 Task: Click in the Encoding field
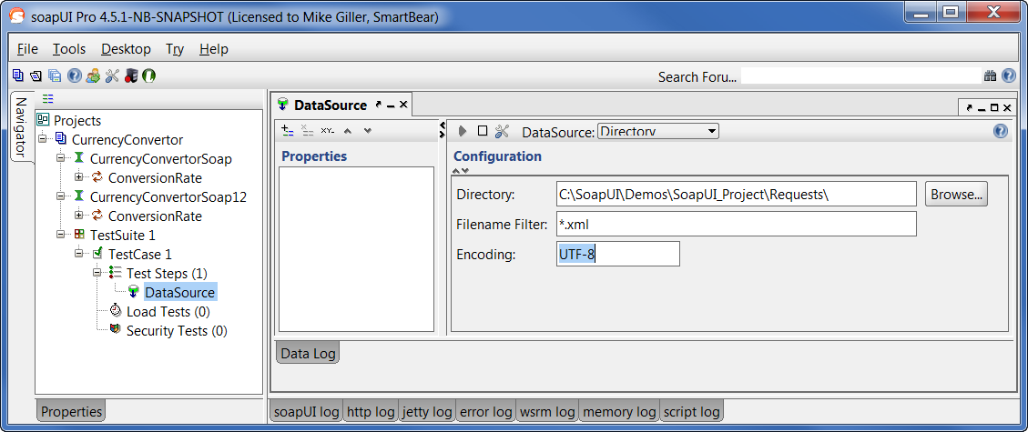coord(617,254)
